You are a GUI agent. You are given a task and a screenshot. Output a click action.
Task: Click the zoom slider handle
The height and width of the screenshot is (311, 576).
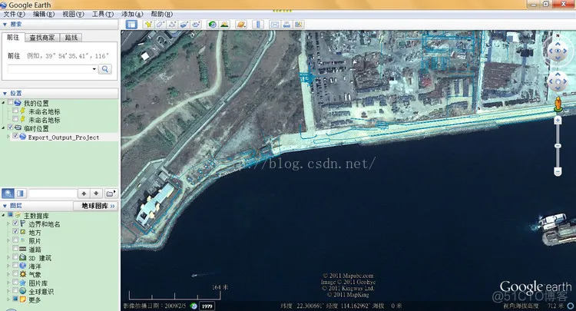[x=558, y=146]
